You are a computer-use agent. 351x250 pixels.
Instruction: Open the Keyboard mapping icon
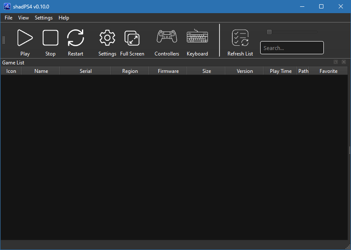click(x=197, y=36)
